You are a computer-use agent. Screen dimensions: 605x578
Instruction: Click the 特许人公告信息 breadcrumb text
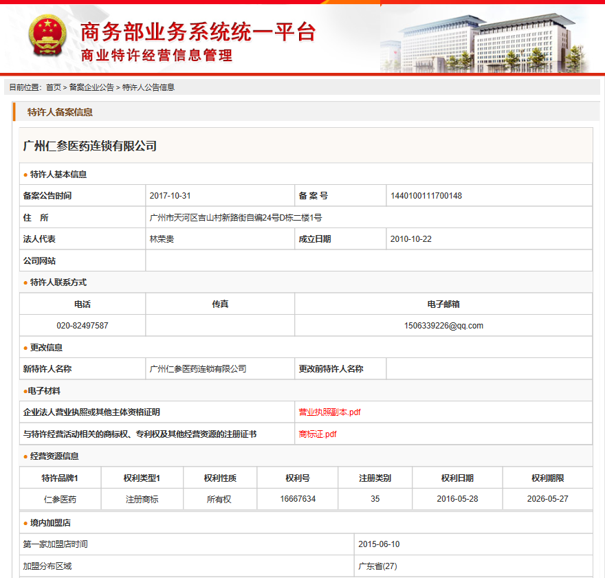(x=148, y=87)
